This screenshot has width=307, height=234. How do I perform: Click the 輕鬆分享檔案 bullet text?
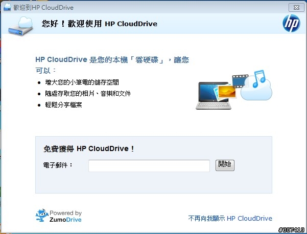[x=63, y=105]
